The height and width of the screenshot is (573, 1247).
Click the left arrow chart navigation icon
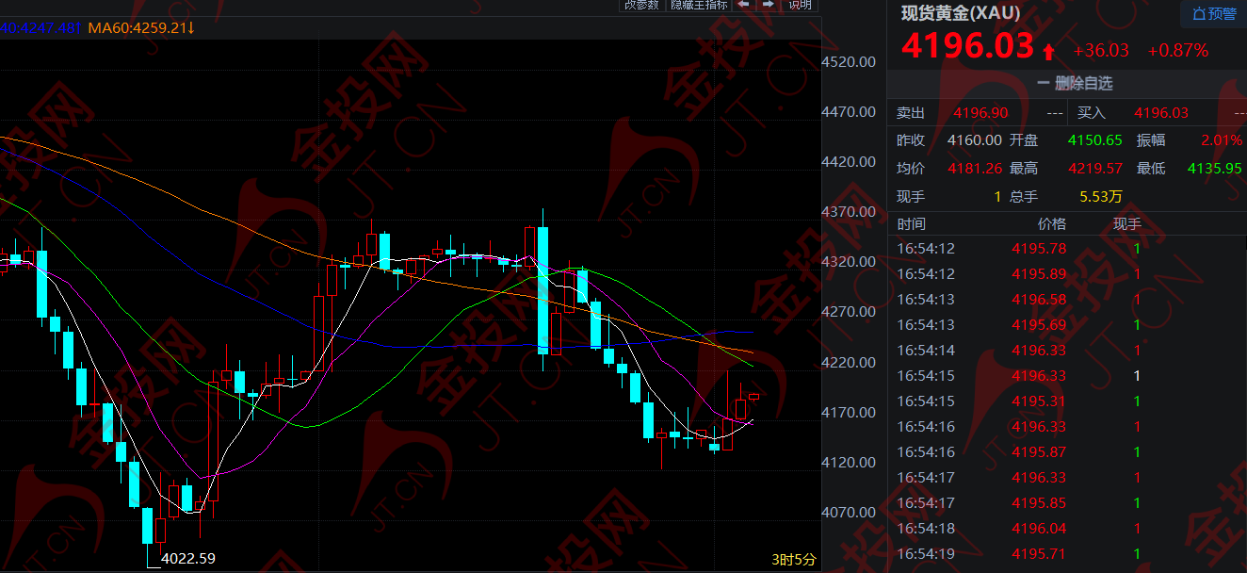point(743,5)
